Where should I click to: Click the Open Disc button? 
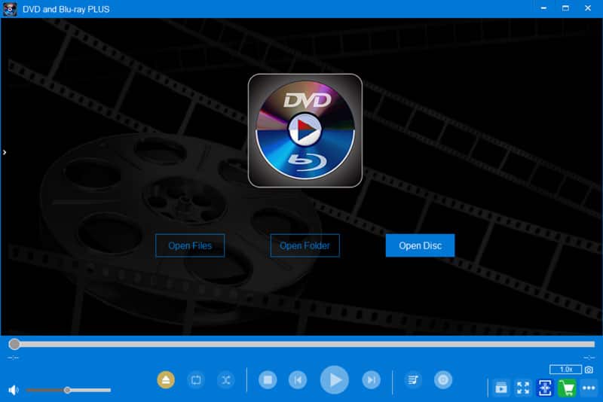coord(420,245)
